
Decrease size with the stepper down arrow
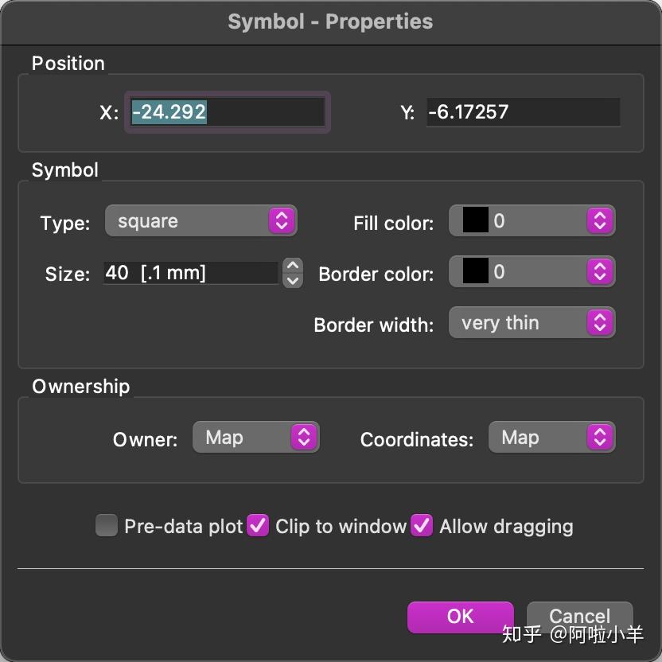coord(293,280)
